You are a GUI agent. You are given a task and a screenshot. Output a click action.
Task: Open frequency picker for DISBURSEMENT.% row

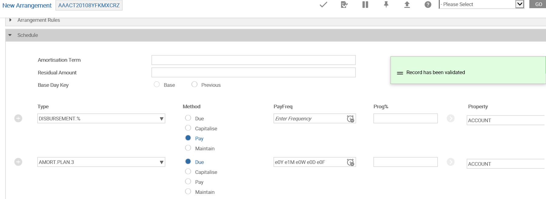(x=350, y=119)
